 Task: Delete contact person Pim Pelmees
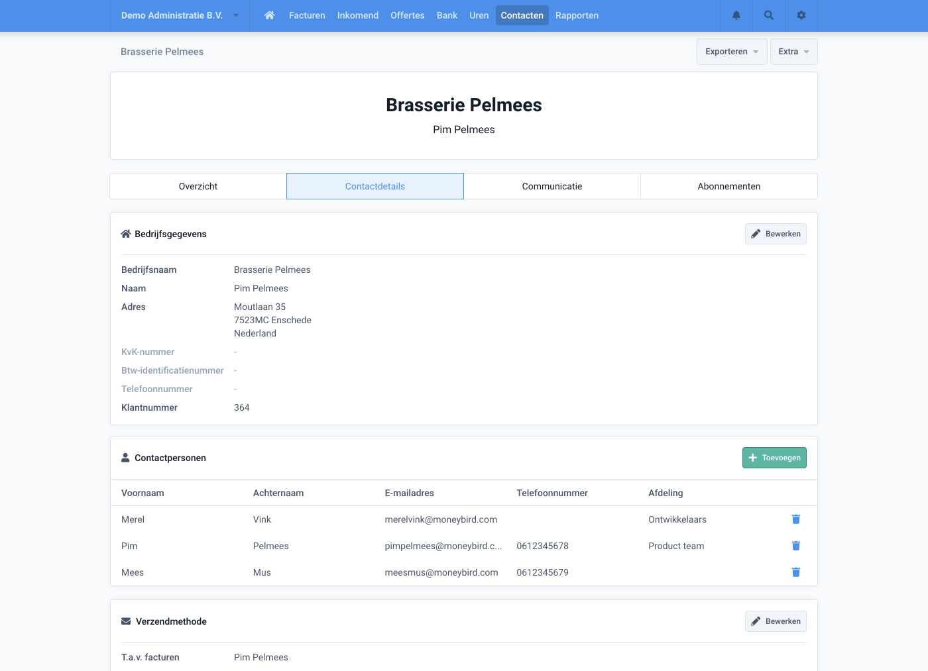[x=796, y=546]
